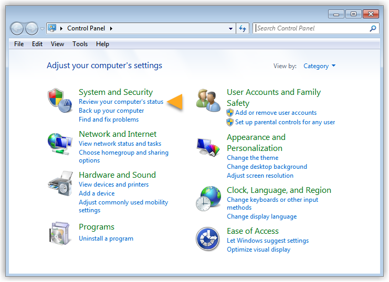Click the Network and Internet globe icon

[x=59, y=143]
